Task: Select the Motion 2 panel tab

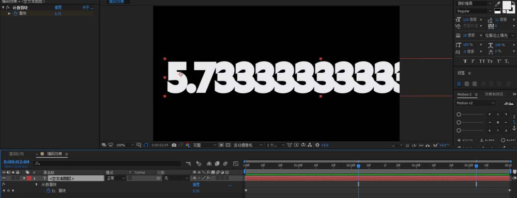Action: click(x=464, y=94)
